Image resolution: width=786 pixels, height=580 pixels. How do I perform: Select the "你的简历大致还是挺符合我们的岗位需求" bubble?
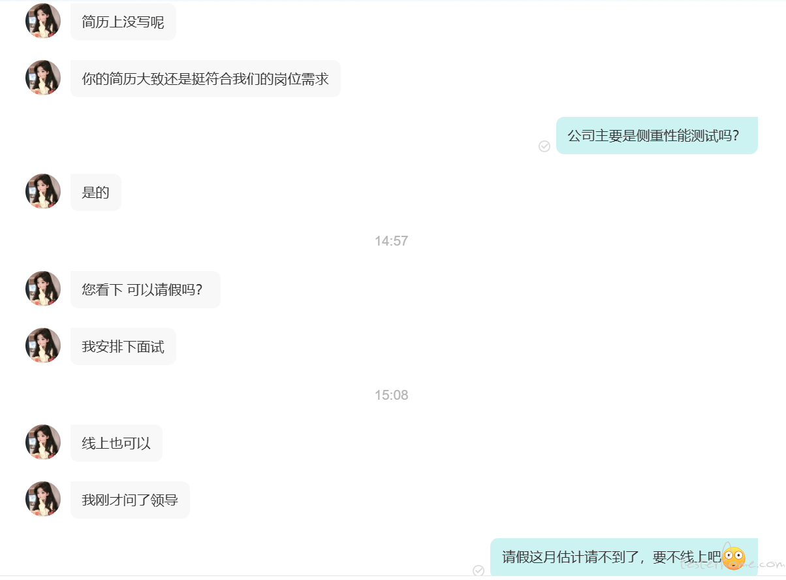[206, 78]
